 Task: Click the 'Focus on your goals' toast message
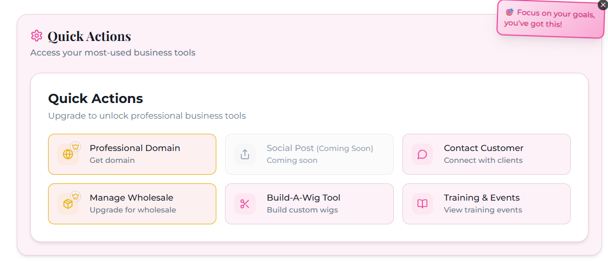[x=550, y=19]
